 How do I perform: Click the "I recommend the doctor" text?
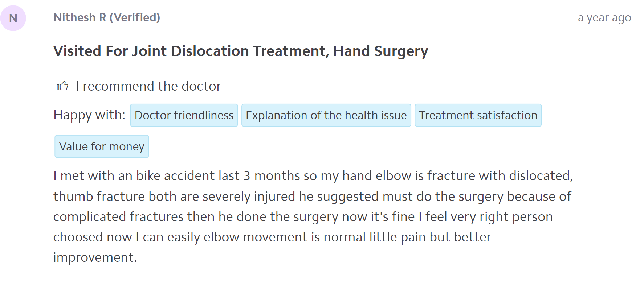click(x=148, y=86)
